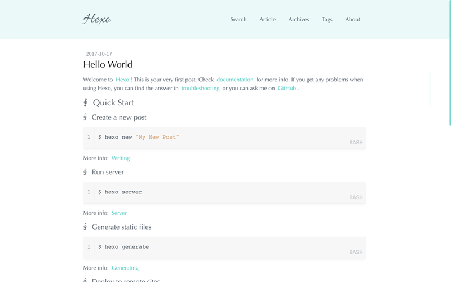Viewport: 451px width, 282px height.
Task: Open the Search menu item
Action: tap(238, 19)
